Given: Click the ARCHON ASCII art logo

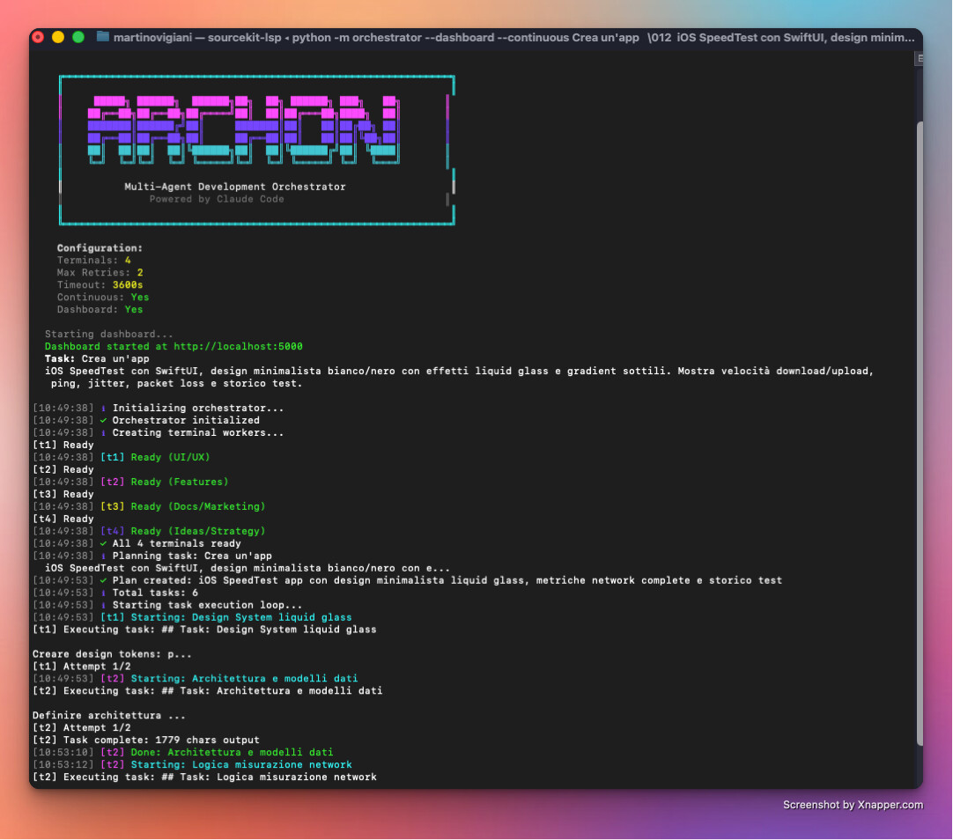Looking at the screenshot, I should point(242,129).
